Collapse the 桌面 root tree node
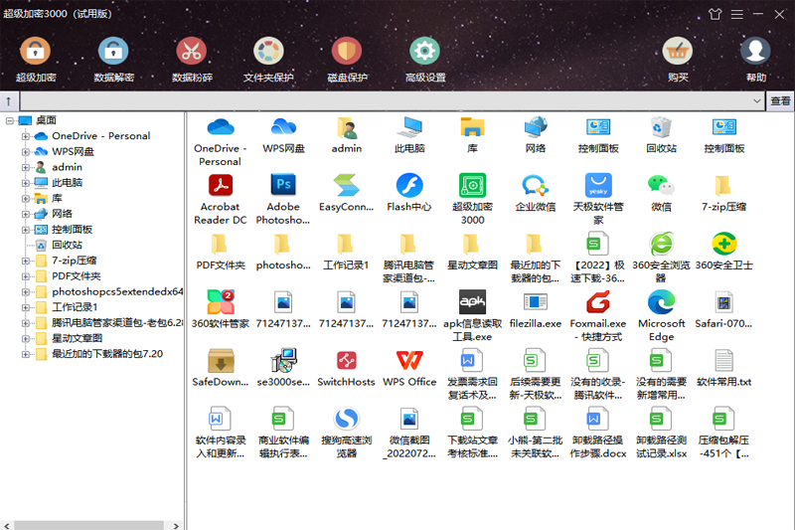Image resolution: width=795 pixels, height=530 pixels. tap(9, 120)
